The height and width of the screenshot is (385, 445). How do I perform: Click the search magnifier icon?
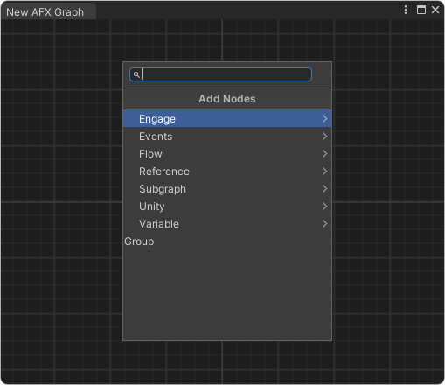pyautogui.click(x=136, y=74)
